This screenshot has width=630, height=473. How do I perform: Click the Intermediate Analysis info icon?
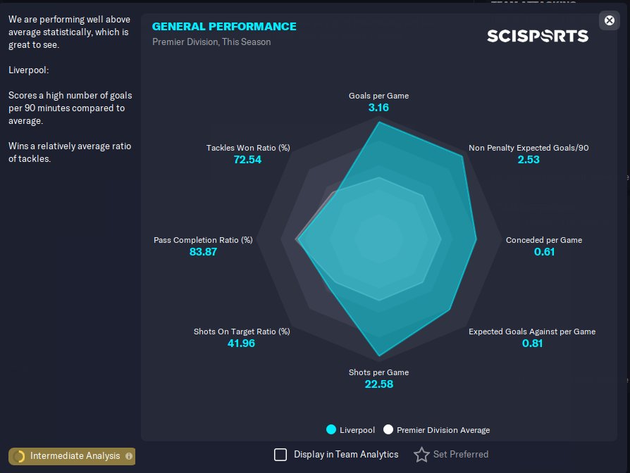128,456
